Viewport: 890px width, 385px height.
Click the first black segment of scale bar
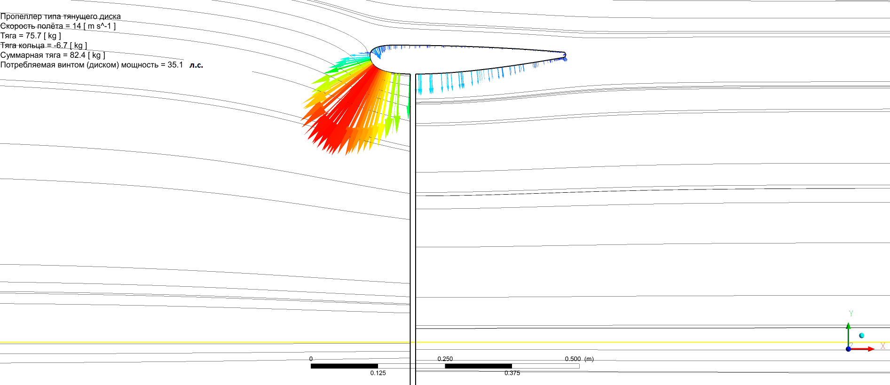point(344,366)
